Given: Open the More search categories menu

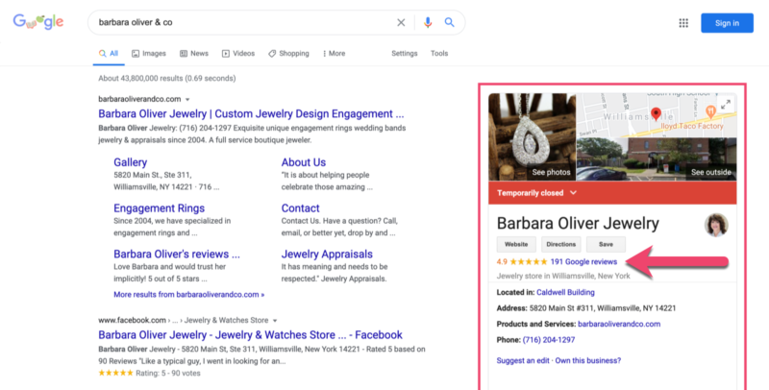Looking at the screenshot, I should pos(334,54).
